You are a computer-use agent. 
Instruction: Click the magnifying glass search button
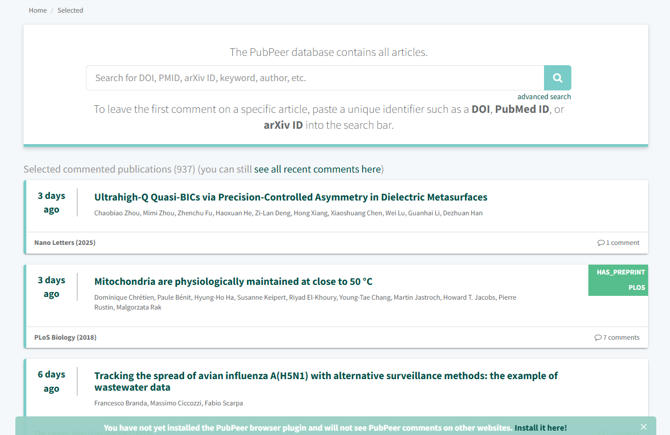point(557,78)
